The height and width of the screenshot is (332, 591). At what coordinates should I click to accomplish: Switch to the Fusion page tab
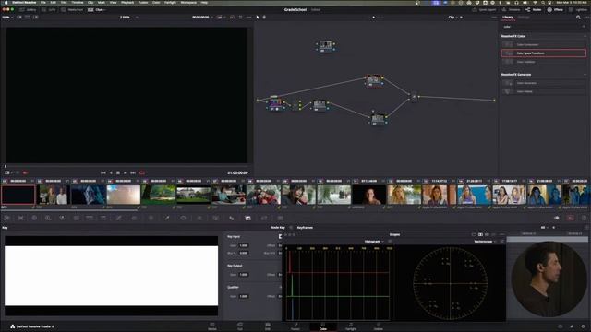click(295, 326)
